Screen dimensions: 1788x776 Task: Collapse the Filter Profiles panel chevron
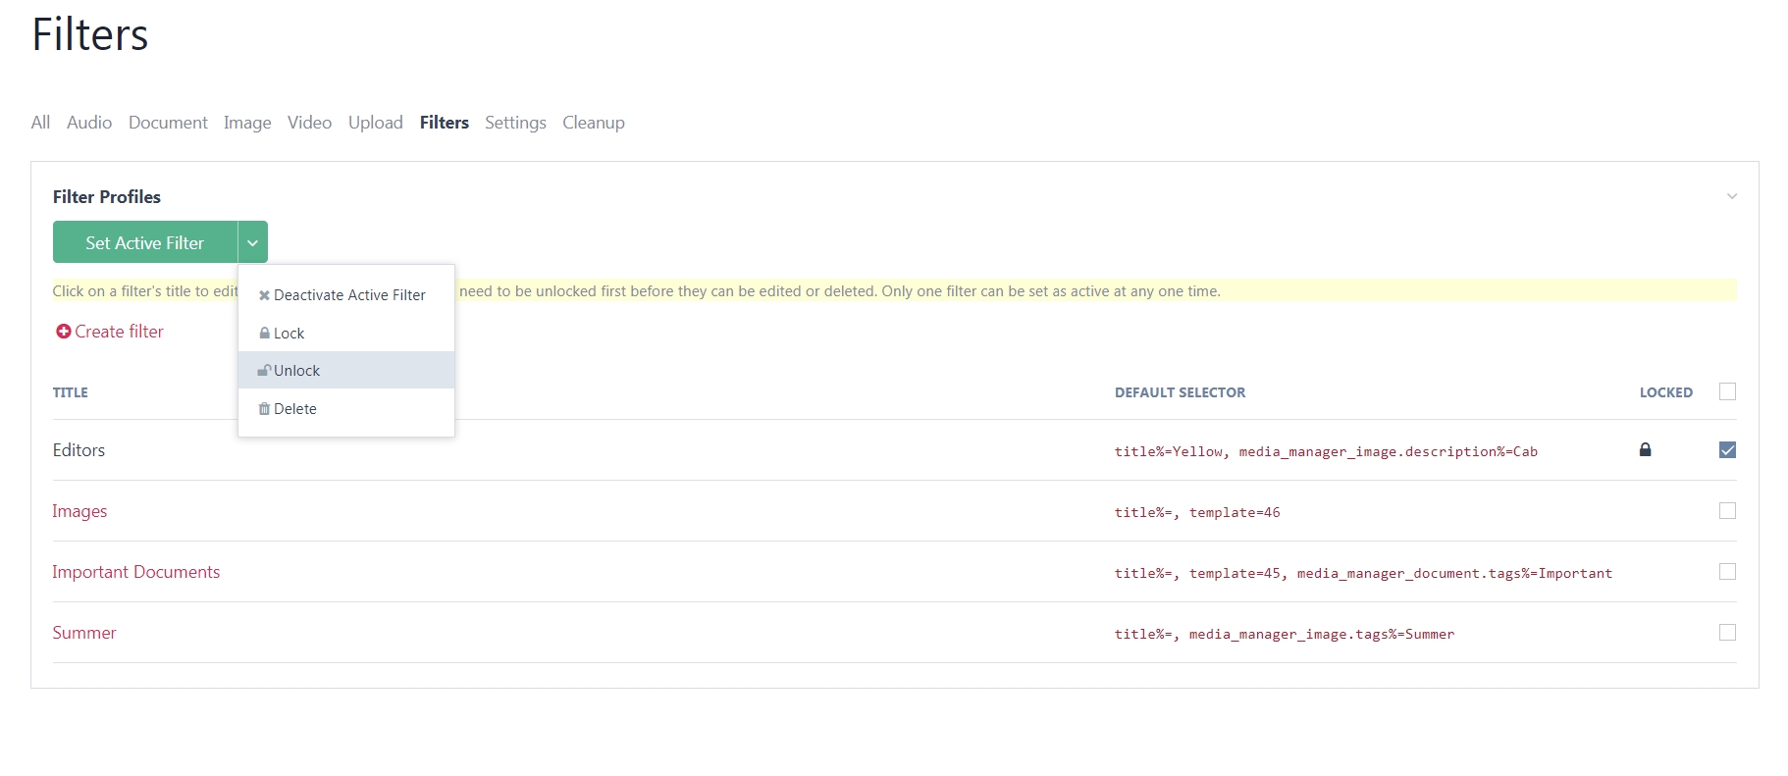(1732, 196)
